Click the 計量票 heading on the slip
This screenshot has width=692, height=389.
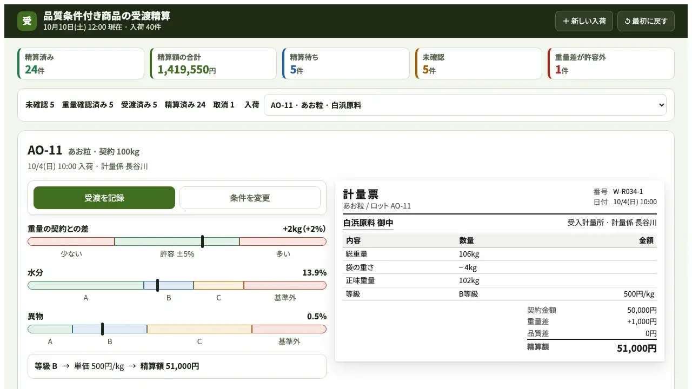(361, 194)
